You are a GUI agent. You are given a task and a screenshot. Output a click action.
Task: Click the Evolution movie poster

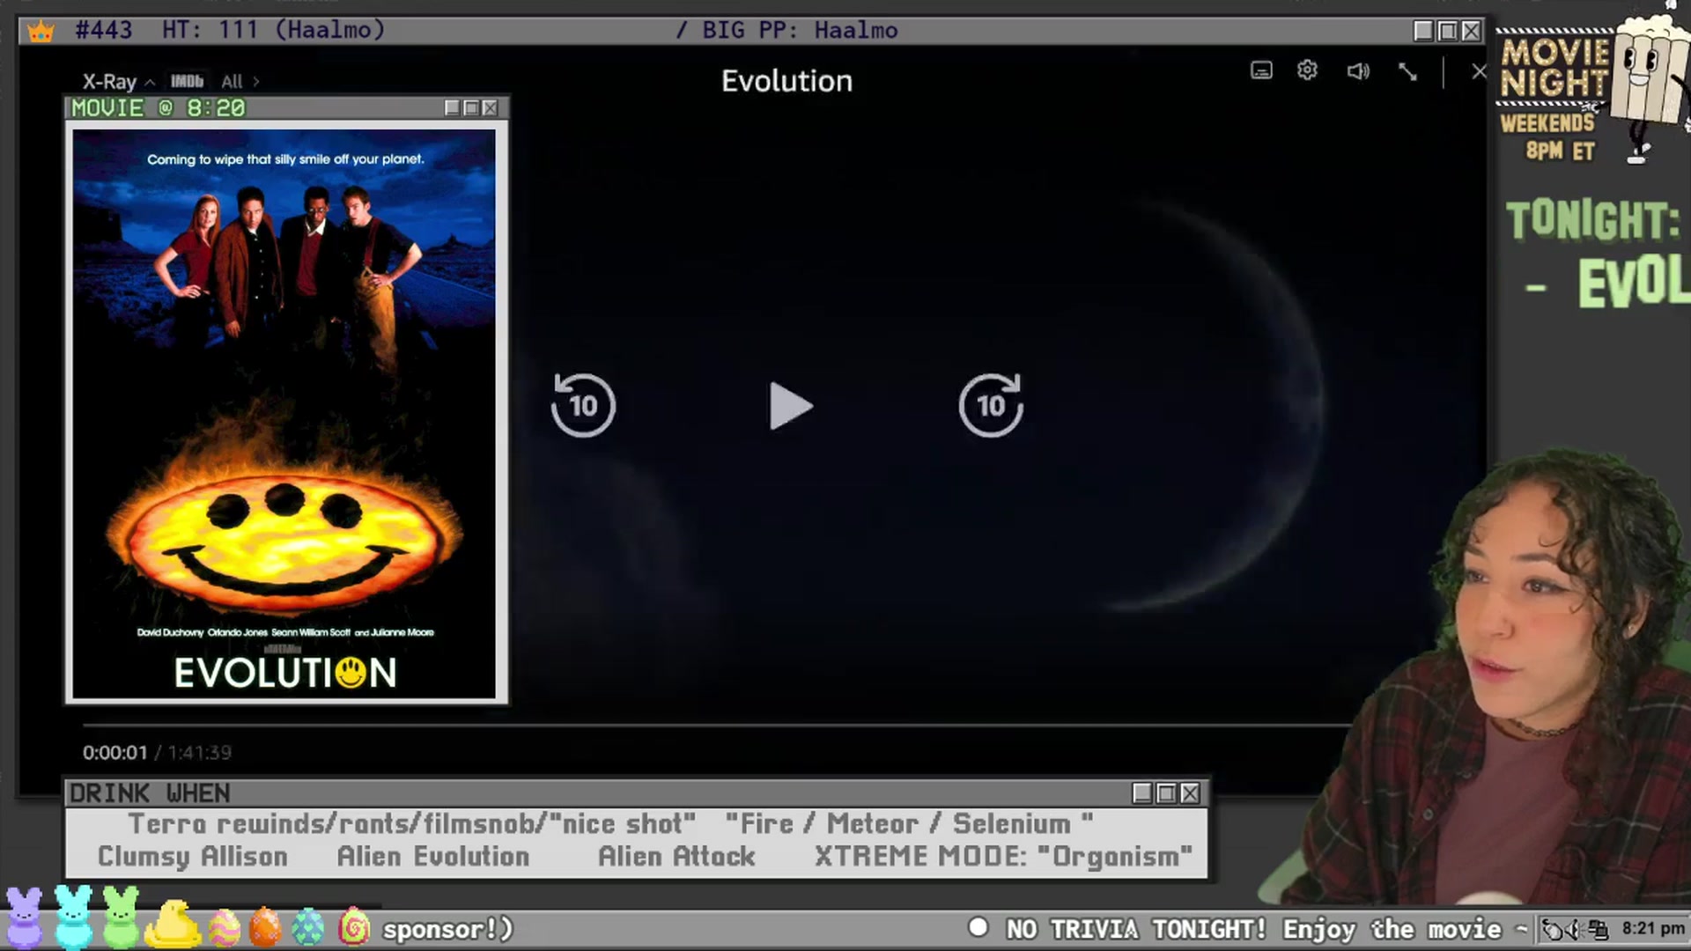284,414
